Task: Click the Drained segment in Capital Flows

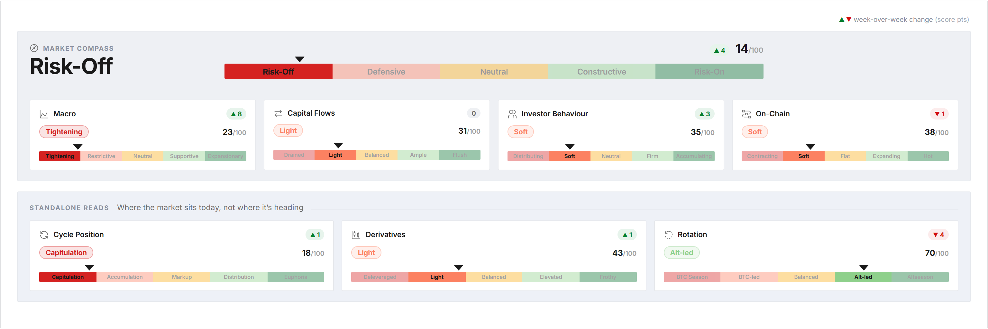Action: coord(294,155)
